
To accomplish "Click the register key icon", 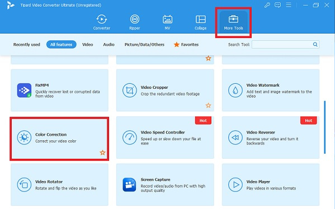I will click(x=267, y=5).
